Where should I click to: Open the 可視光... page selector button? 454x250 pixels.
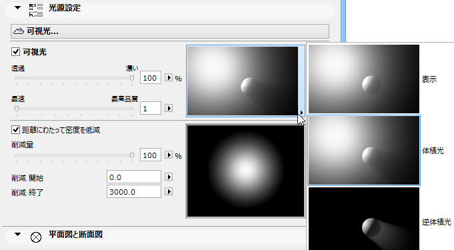point(170,31)
